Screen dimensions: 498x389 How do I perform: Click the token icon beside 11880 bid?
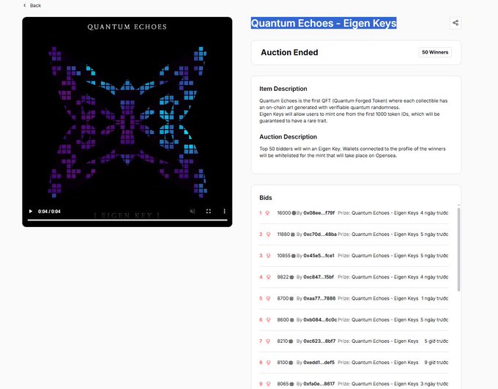[292, 234]
